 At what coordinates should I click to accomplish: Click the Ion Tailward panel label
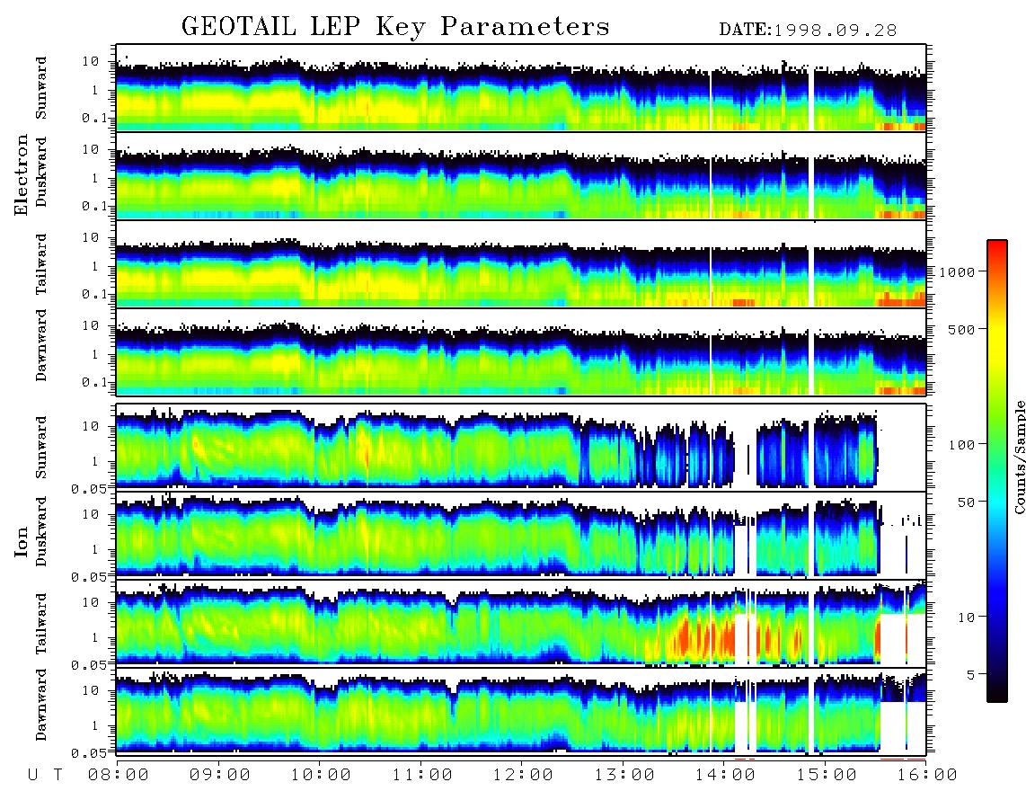[x=41, y=624]
